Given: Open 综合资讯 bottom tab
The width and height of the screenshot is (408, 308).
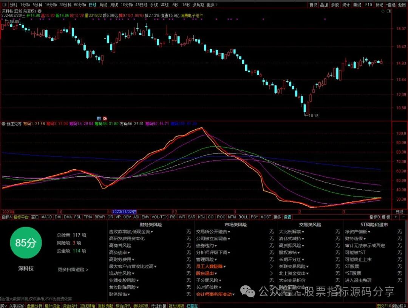Looking at the screenshot, I should point(123,306).
